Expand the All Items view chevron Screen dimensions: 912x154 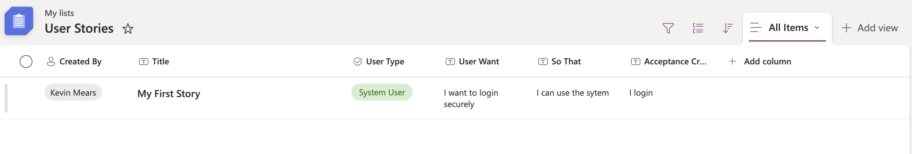click(817, 28)
